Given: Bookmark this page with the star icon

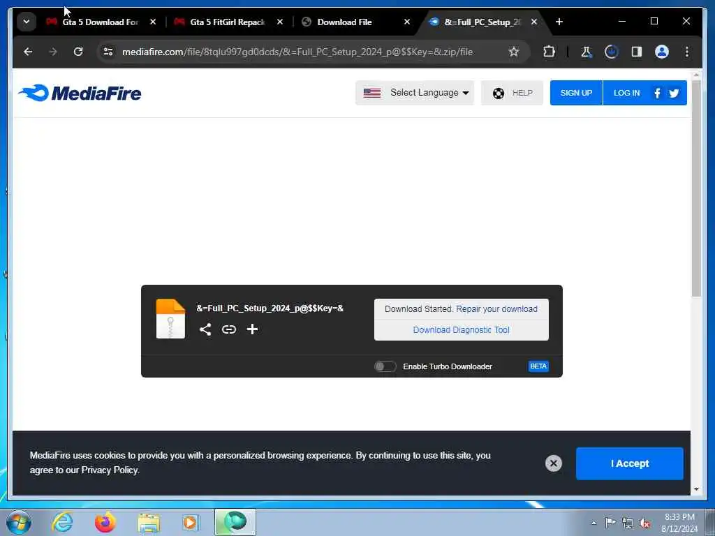Looking at the screenshot, I should click(514, 52).
